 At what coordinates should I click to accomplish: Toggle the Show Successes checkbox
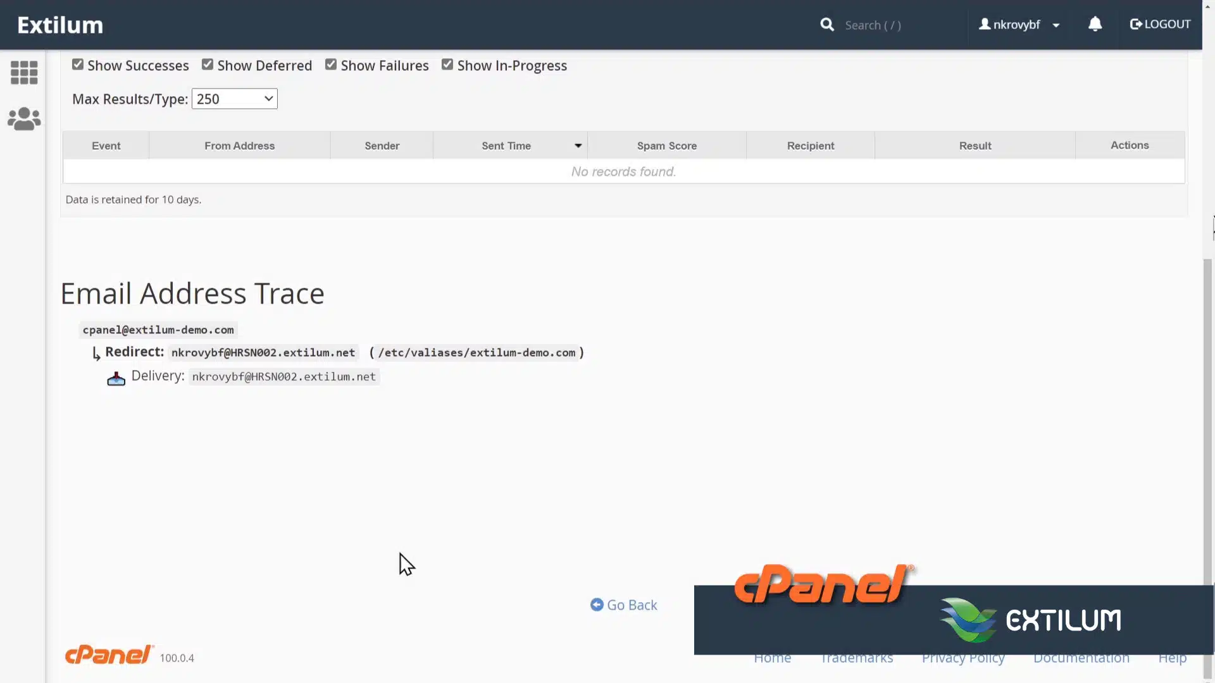pyautogui.click(x=78, y=65)
